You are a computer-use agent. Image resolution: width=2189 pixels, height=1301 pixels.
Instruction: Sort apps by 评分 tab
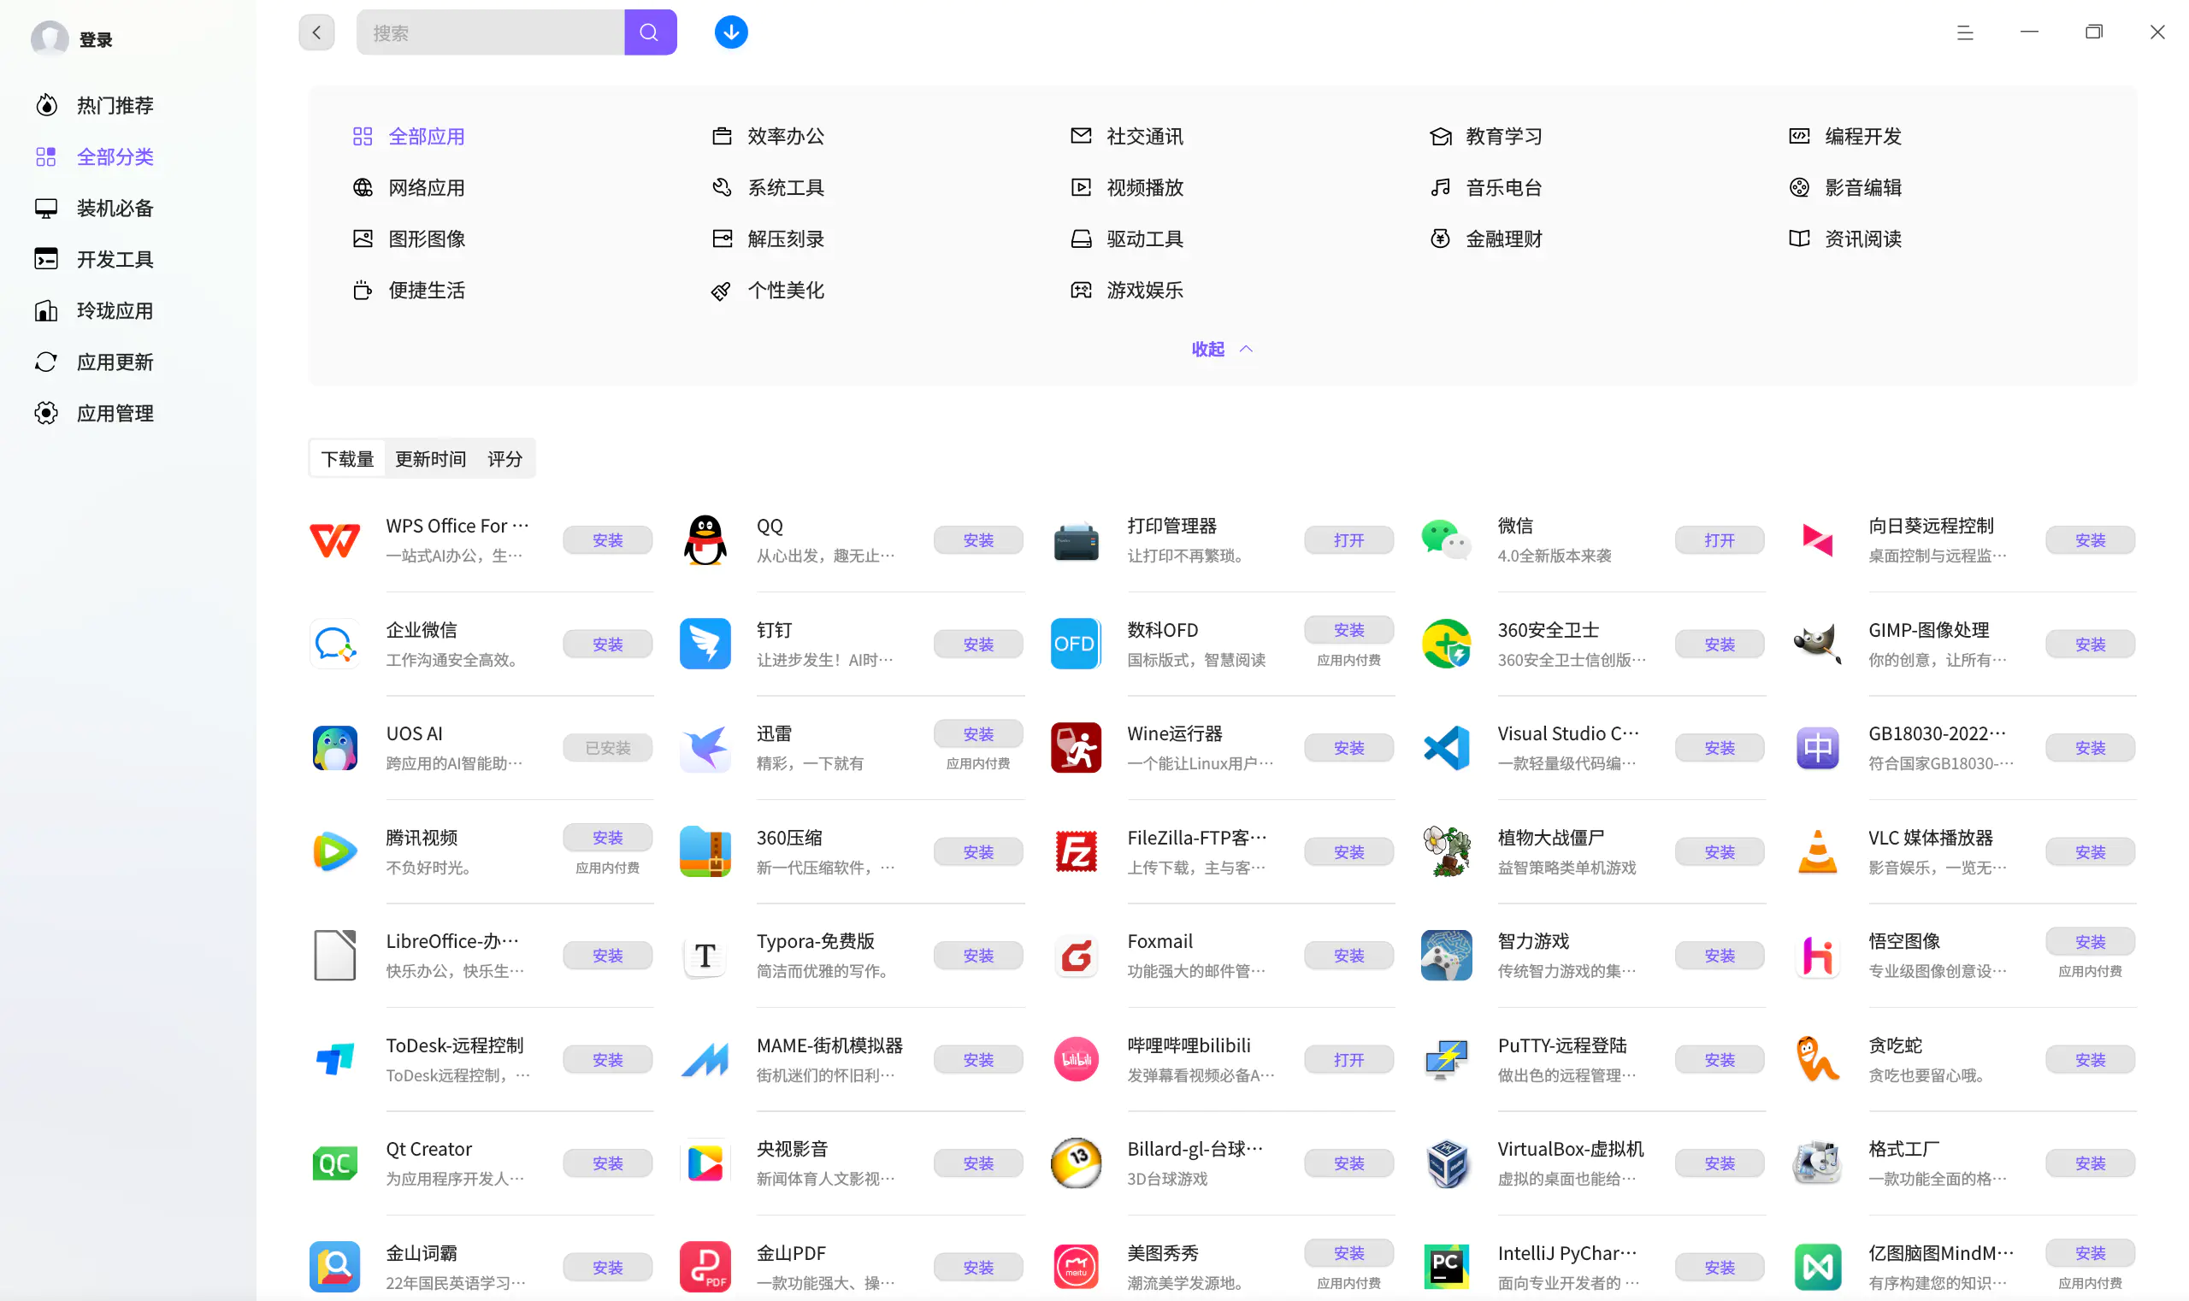(x=504, y=458)
